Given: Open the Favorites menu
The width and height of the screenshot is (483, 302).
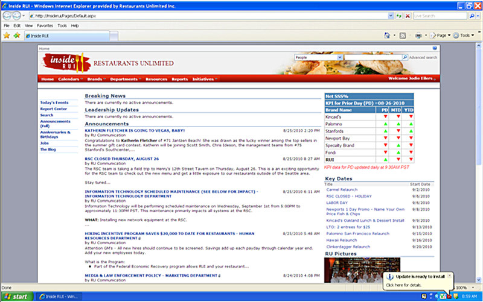Looking at the screenshot, I should point(45,26).
